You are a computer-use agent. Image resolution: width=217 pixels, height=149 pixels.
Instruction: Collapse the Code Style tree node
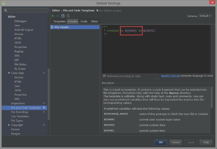tap(9, 73)
